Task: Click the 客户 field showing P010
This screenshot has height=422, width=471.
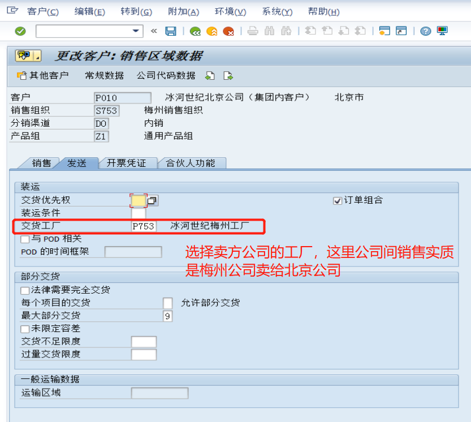Action: click(x=122, y=98)
